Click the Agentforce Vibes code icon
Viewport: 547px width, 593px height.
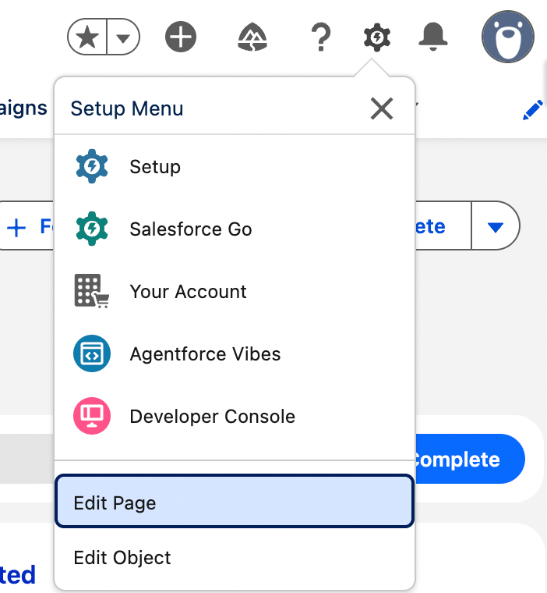click(93, 353)
